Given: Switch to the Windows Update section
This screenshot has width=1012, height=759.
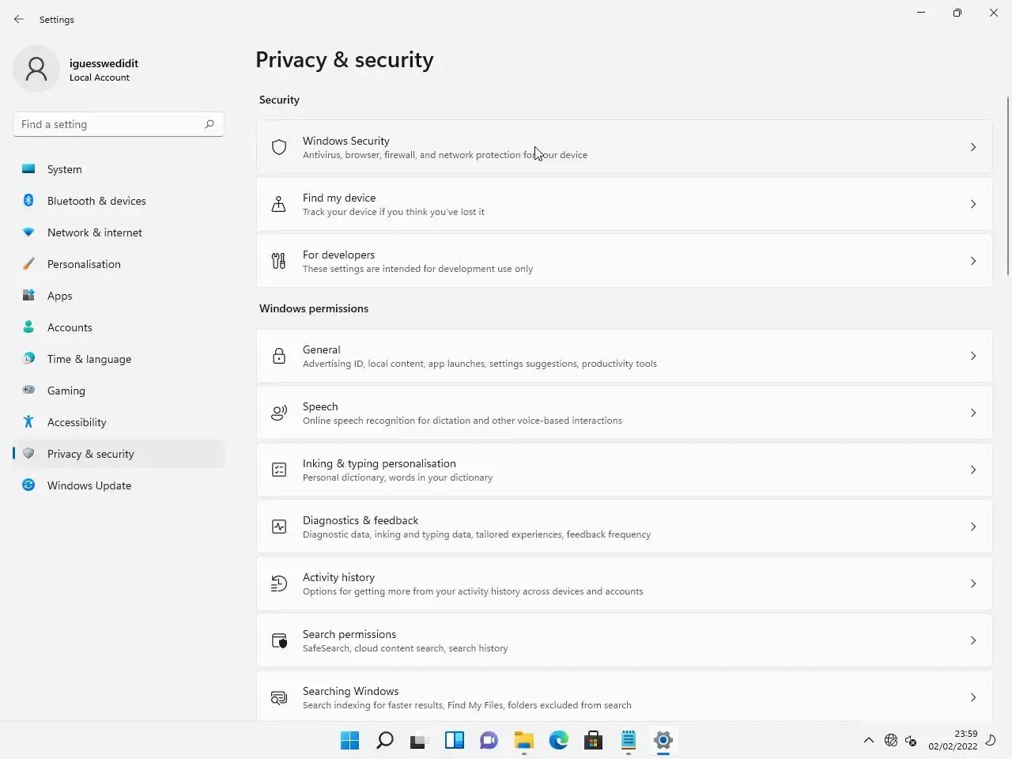Looking at the screenshot, I should tap(89, 485).
